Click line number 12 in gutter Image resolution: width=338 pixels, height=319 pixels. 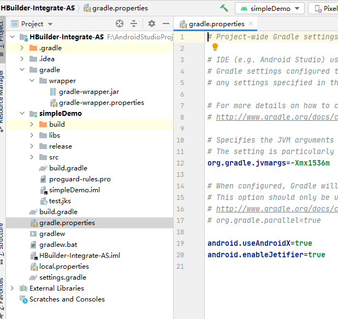pyautogui.click(x=180, y=163)
